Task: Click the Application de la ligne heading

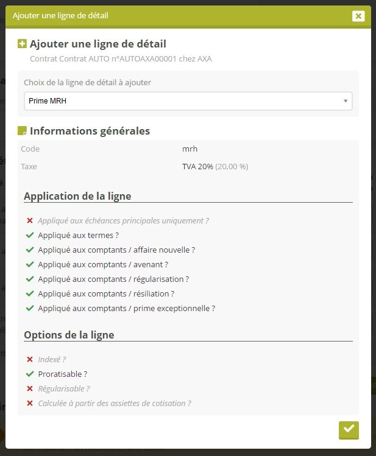Action: tap(77, 196)
